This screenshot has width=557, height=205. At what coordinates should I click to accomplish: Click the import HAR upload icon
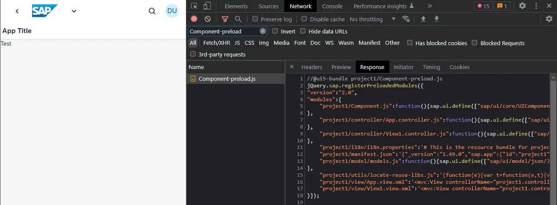(423, 19)
